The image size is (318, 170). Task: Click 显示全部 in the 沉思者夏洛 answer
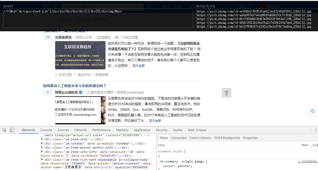(139, 66)
